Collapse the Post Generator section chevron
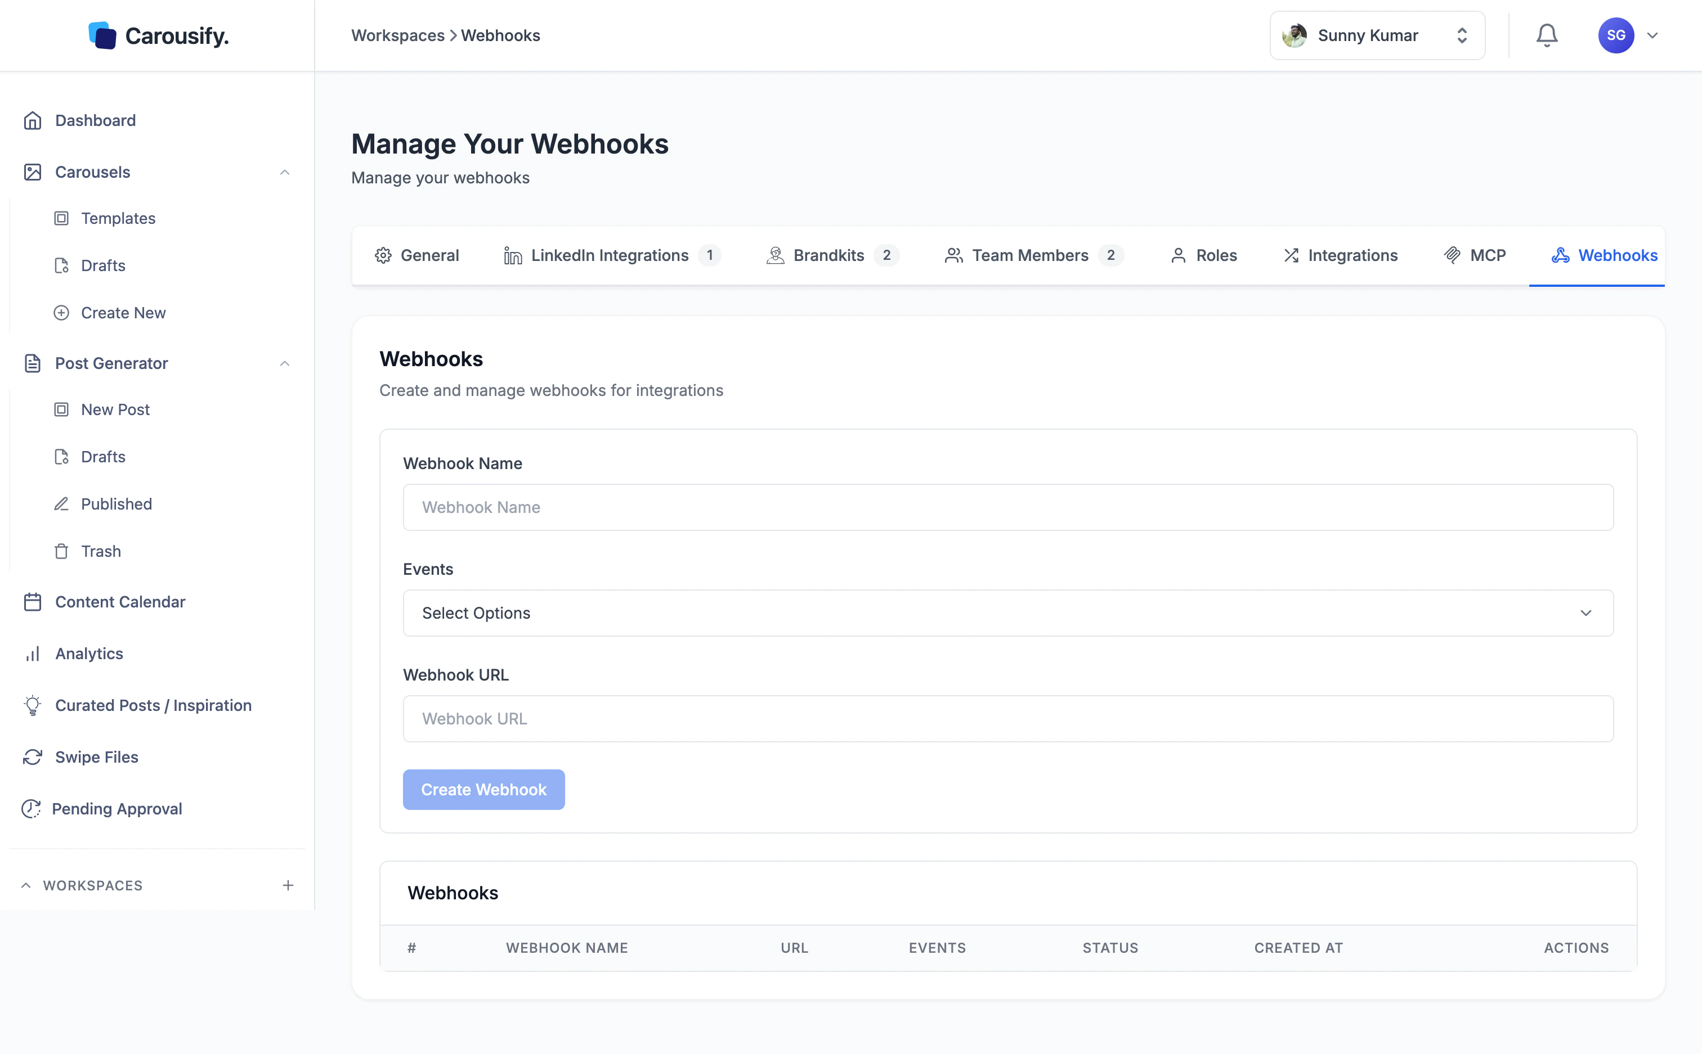Image resolution: width=1702 pixels, height=1054 pixels. tap(285, 363)
